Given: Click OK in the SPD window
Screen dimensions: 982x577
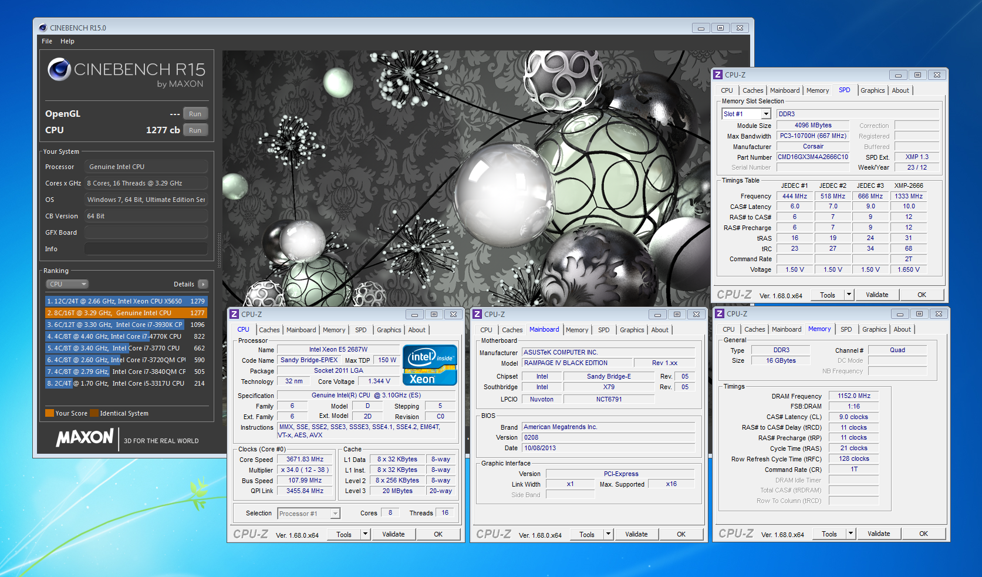Looking at the screenshot, I should pyautogui.click(x=922, y=295).
